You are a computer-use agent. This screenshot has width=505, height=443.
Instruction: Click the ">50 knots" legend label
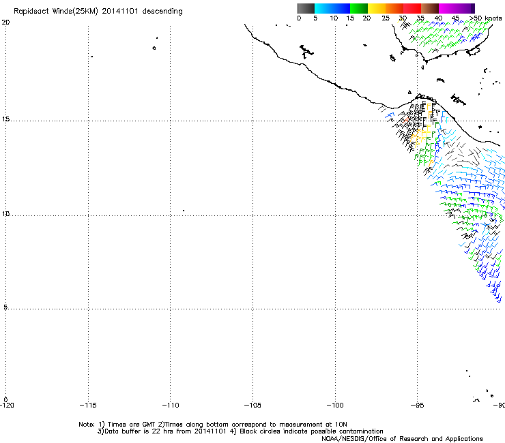[486, 18]
